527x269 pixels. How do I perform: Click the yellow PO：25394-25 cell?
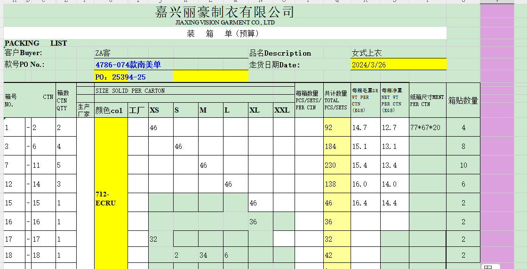[x=120, y=77]
